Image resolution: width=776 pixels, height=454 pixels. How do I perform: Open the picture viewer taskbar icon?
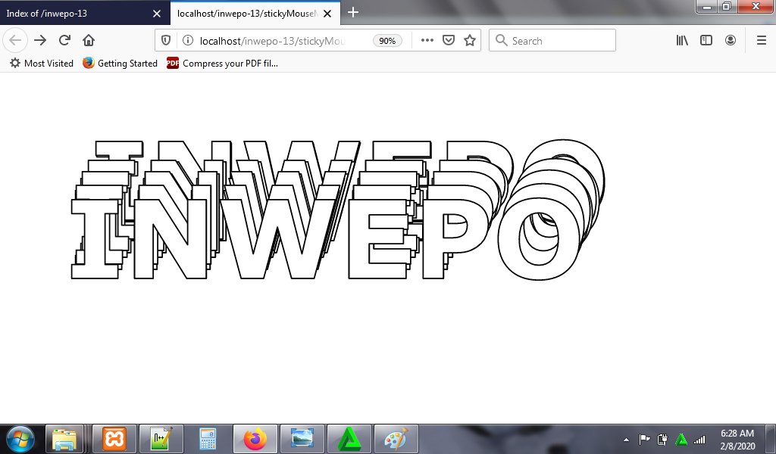302,439
